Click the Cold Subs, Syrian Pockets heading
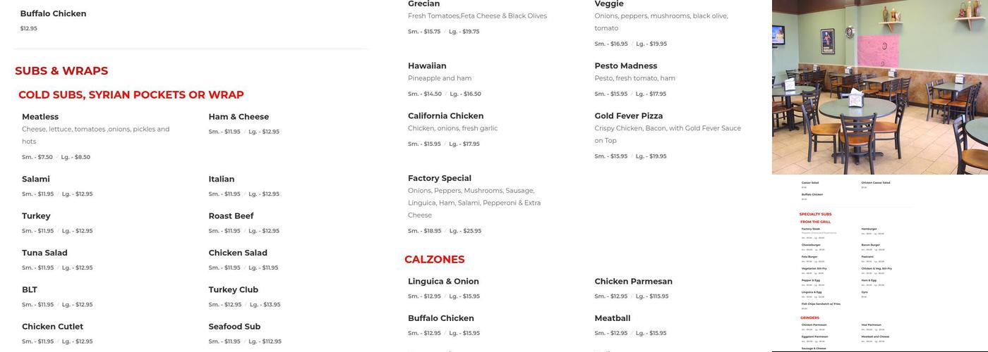The image size is (988, 352). 131,95
